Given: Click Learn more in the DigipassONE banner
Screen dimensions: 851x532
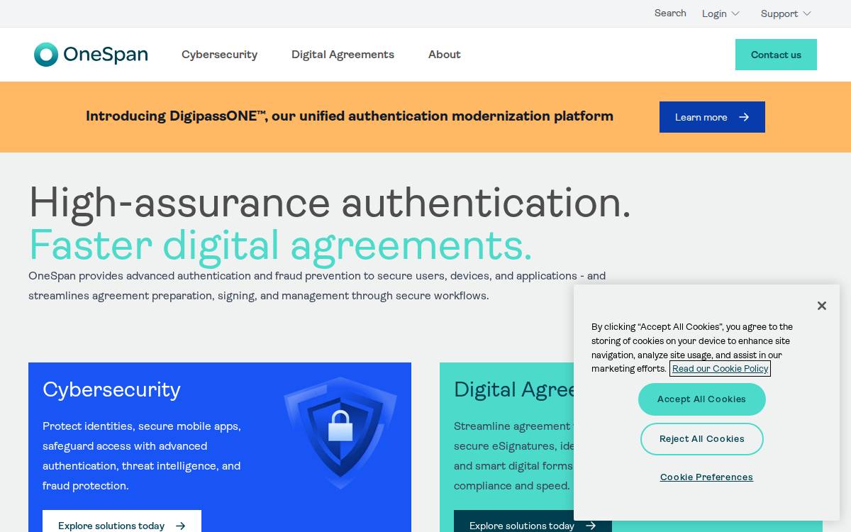Looking at the screenshot, I should point(712,117).
